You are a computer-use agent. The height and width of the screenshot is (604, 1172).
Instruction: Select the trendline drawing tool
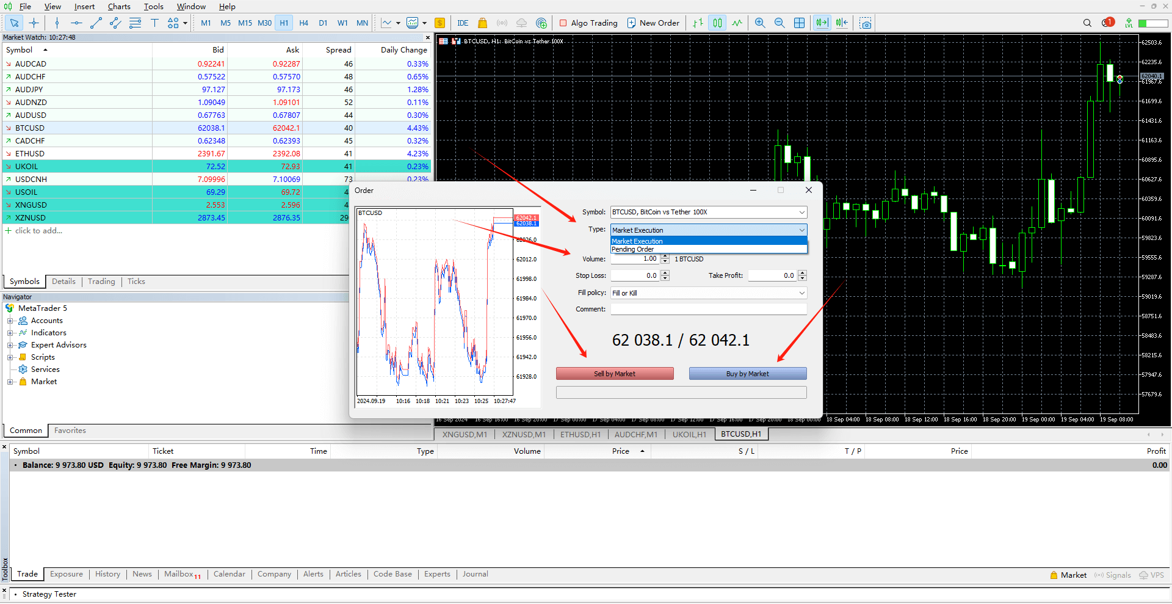coord(96,23)
